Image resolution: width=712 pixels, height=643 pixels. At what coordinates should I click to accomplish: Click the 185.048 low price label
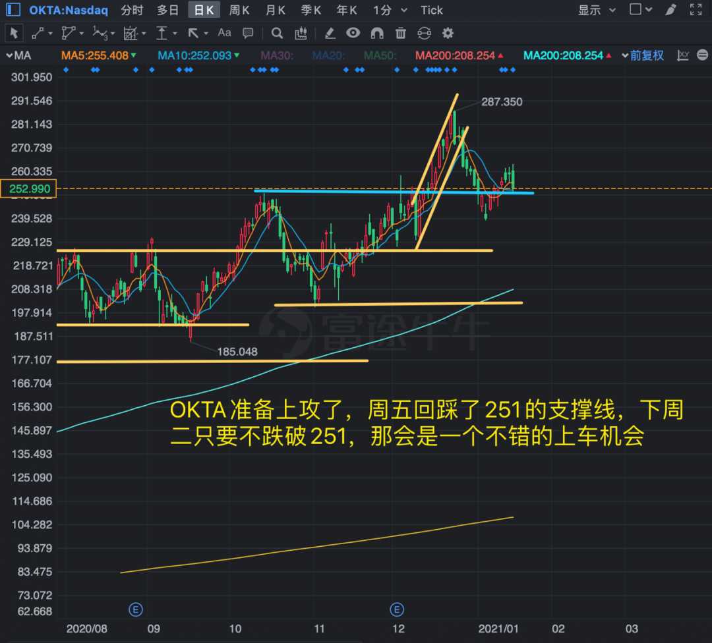237,352
